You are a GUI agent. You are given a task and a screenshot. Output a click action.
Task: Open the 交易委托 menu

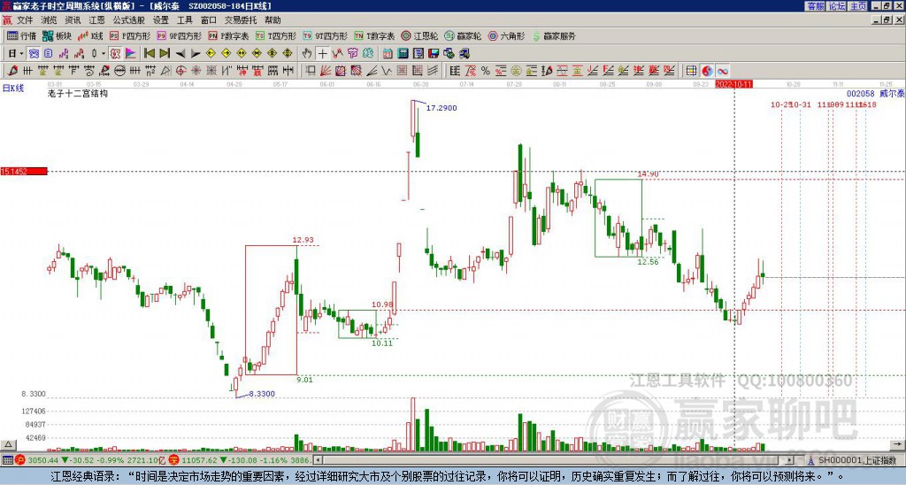(x=241, y=20)
